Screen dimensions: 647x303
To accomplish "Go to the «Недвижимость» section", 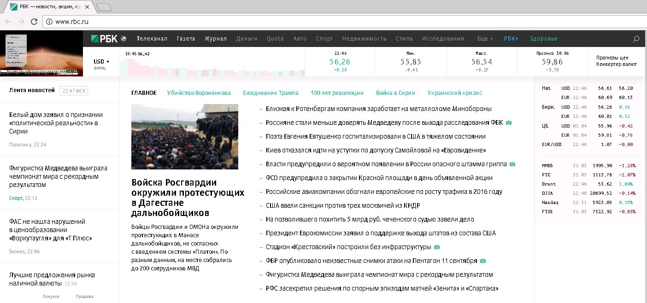I will coord(364,39).
